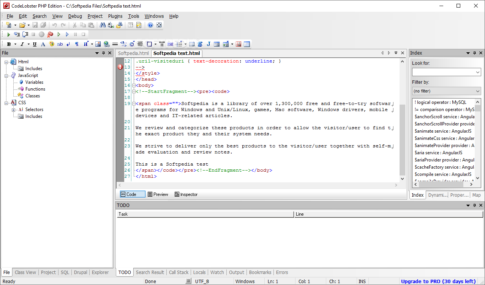Click the Full Screen icon
Viewport: 485px width, 285px height.
point(159,25)
